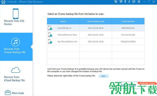Click Select button to choose backup folder
This screenshot has width=157, height=96.
click(x=104, y=76)
